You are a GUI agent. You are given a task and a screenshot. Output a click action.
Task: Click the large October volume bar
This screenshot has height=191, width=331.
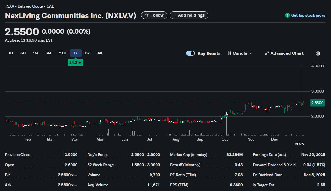coord(226,126)
